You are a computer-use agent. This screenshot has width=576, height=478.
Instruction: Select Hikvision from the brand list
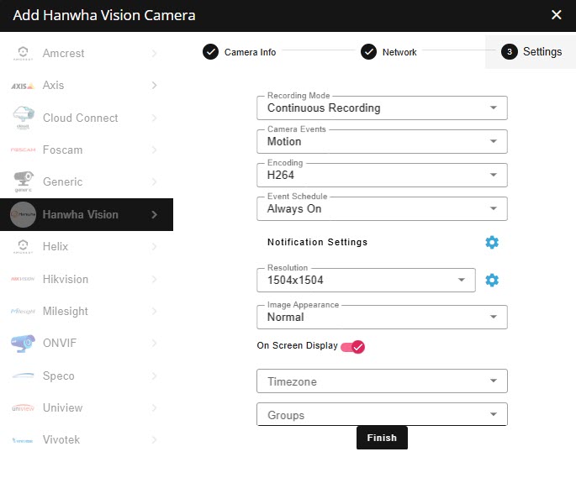pos(66,279)
